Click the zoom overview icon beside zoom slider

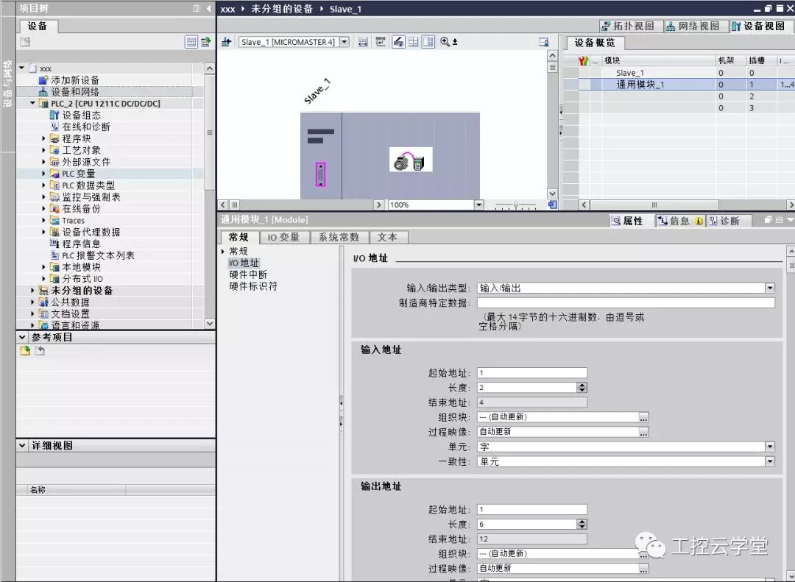[553, 205]
